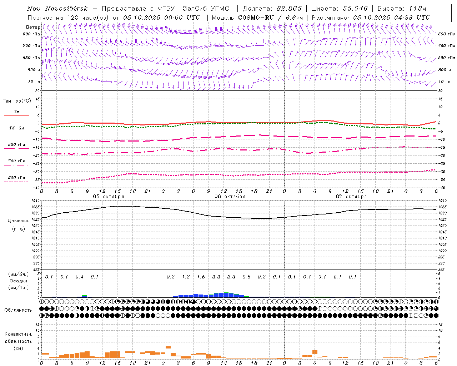
Task: Click the 2.3 precipitation value
Action: pyautogui.click(x=231, y=277)
